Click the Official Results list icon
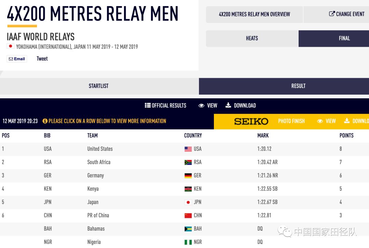This screenshot has height=248, width=369. point(148,106)
